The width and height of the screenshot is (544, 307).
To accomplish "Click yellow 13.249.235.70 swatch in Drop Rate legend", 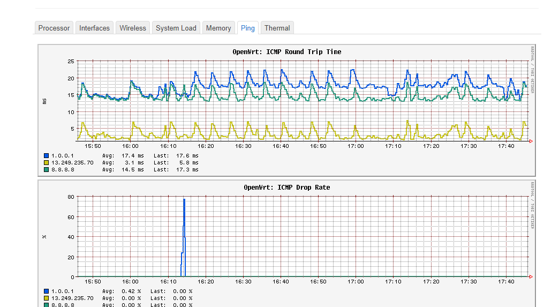I will 47,298.
